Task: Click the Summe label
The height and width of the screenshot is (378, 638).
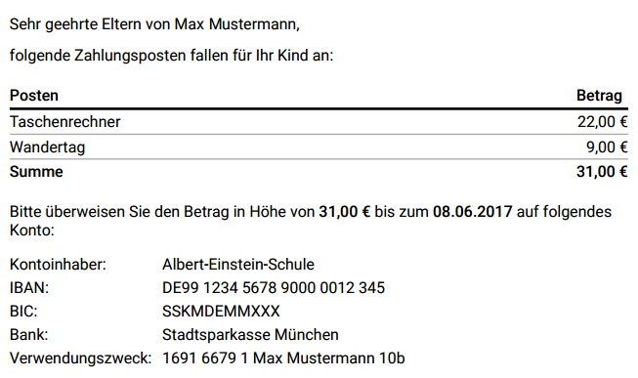Action: click(x=36, y=172)
